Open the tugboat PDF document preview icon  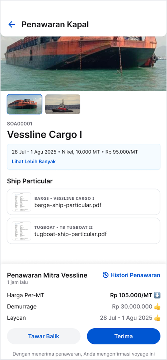pos(21,231)
